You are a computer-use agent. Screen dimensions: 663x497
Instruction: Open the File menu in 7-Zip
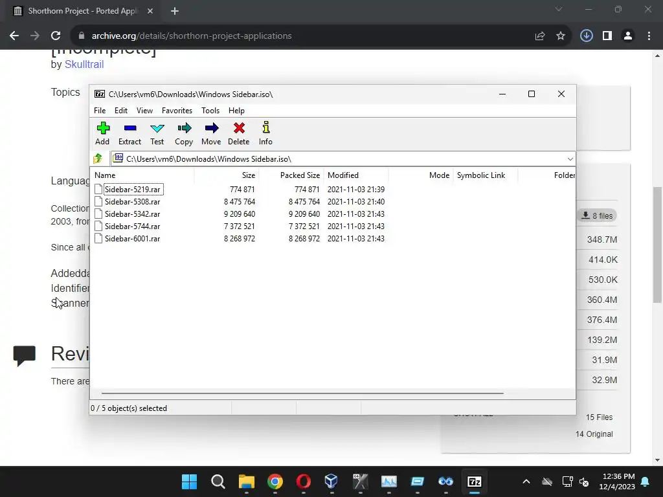(x=100, y=110)
